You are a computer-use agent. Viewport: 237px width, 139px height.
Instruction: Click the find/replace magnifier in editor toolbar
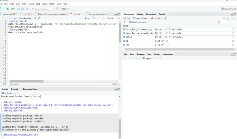pos(35,18)
